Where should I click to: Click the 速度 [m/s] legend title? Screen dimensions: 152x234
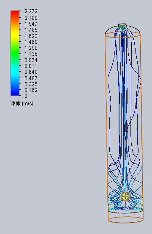point(22,104)
